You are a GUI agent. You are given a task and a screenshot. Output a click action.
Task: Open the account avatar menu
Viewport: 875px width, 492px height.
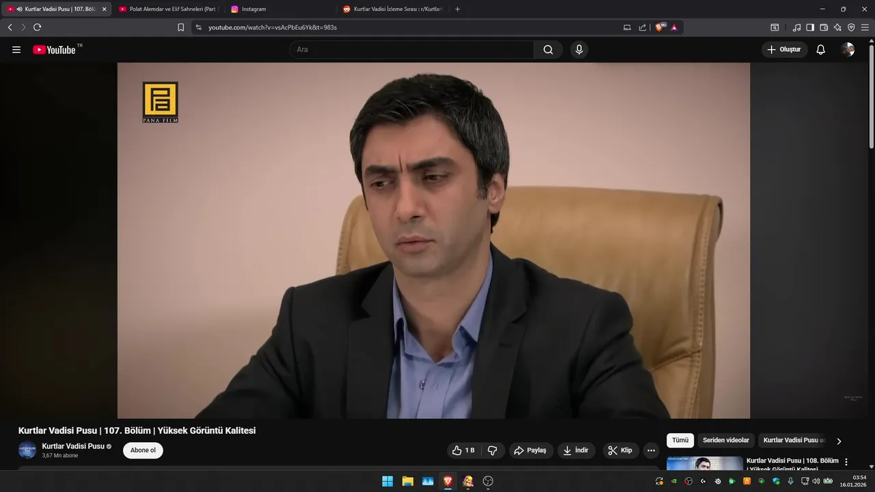pyautogui.click(x=848, y=49)
